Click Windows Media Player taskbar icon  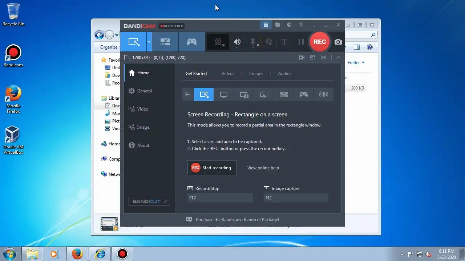pos(54,254)
